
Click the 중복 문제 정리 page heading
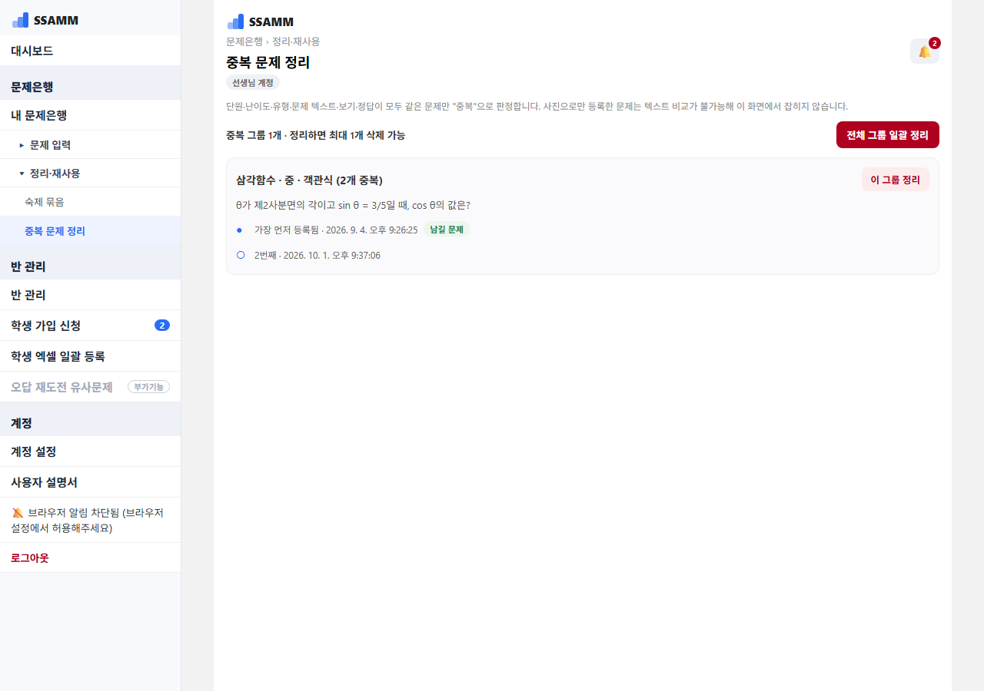(x=268, y=63)
